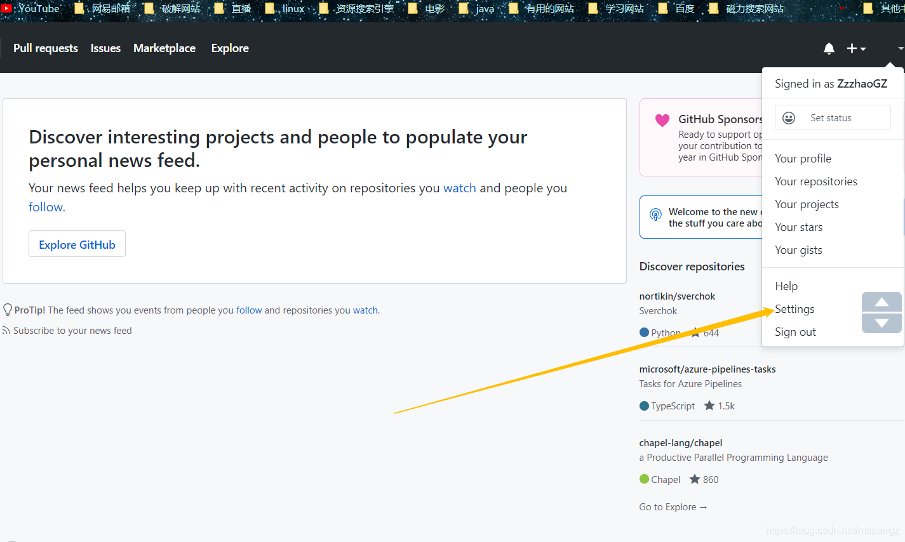Open the nortikin/sverchok repository
Viewport: 905px width, 542px height.
677,296
